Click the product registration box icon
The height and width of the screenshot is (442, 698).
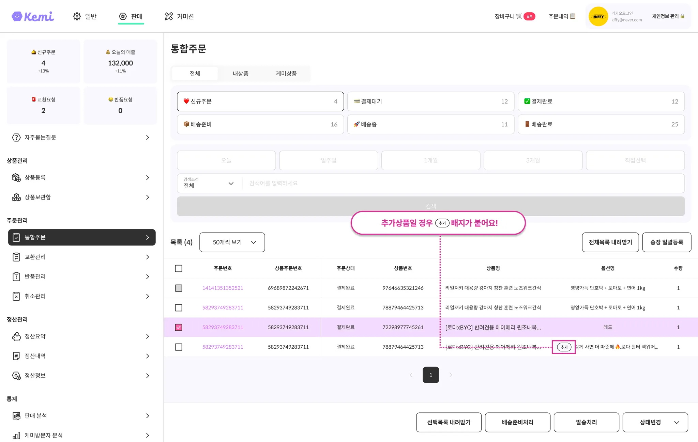[16, 177]
